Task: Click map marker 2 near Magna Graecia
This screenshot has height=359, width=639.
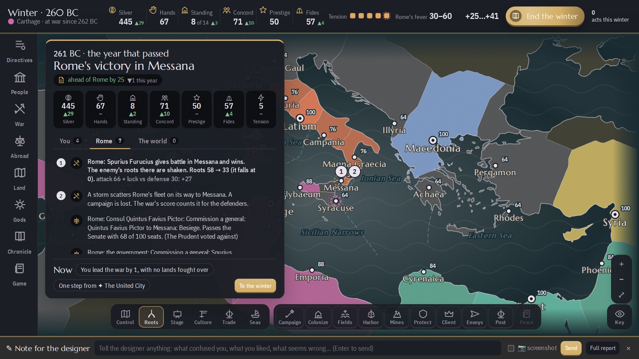Action: (x=354, y=172)
